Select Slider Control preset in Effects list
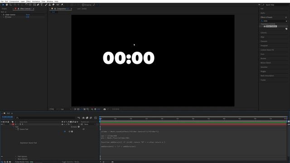 271,26
